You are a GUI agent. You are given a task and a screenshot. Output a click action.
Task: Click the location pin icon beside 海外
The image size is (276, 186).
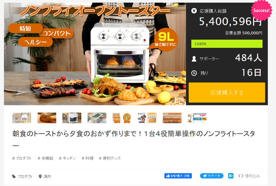(x=40, y=176)
